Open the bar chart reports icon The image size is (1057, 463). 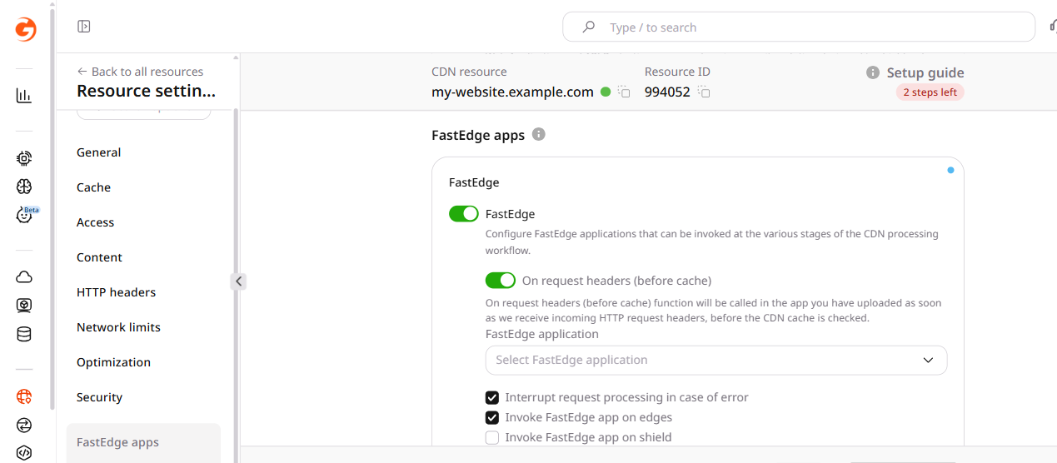24,96
